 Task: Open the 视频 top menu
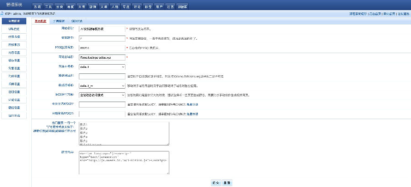point(93,7)
